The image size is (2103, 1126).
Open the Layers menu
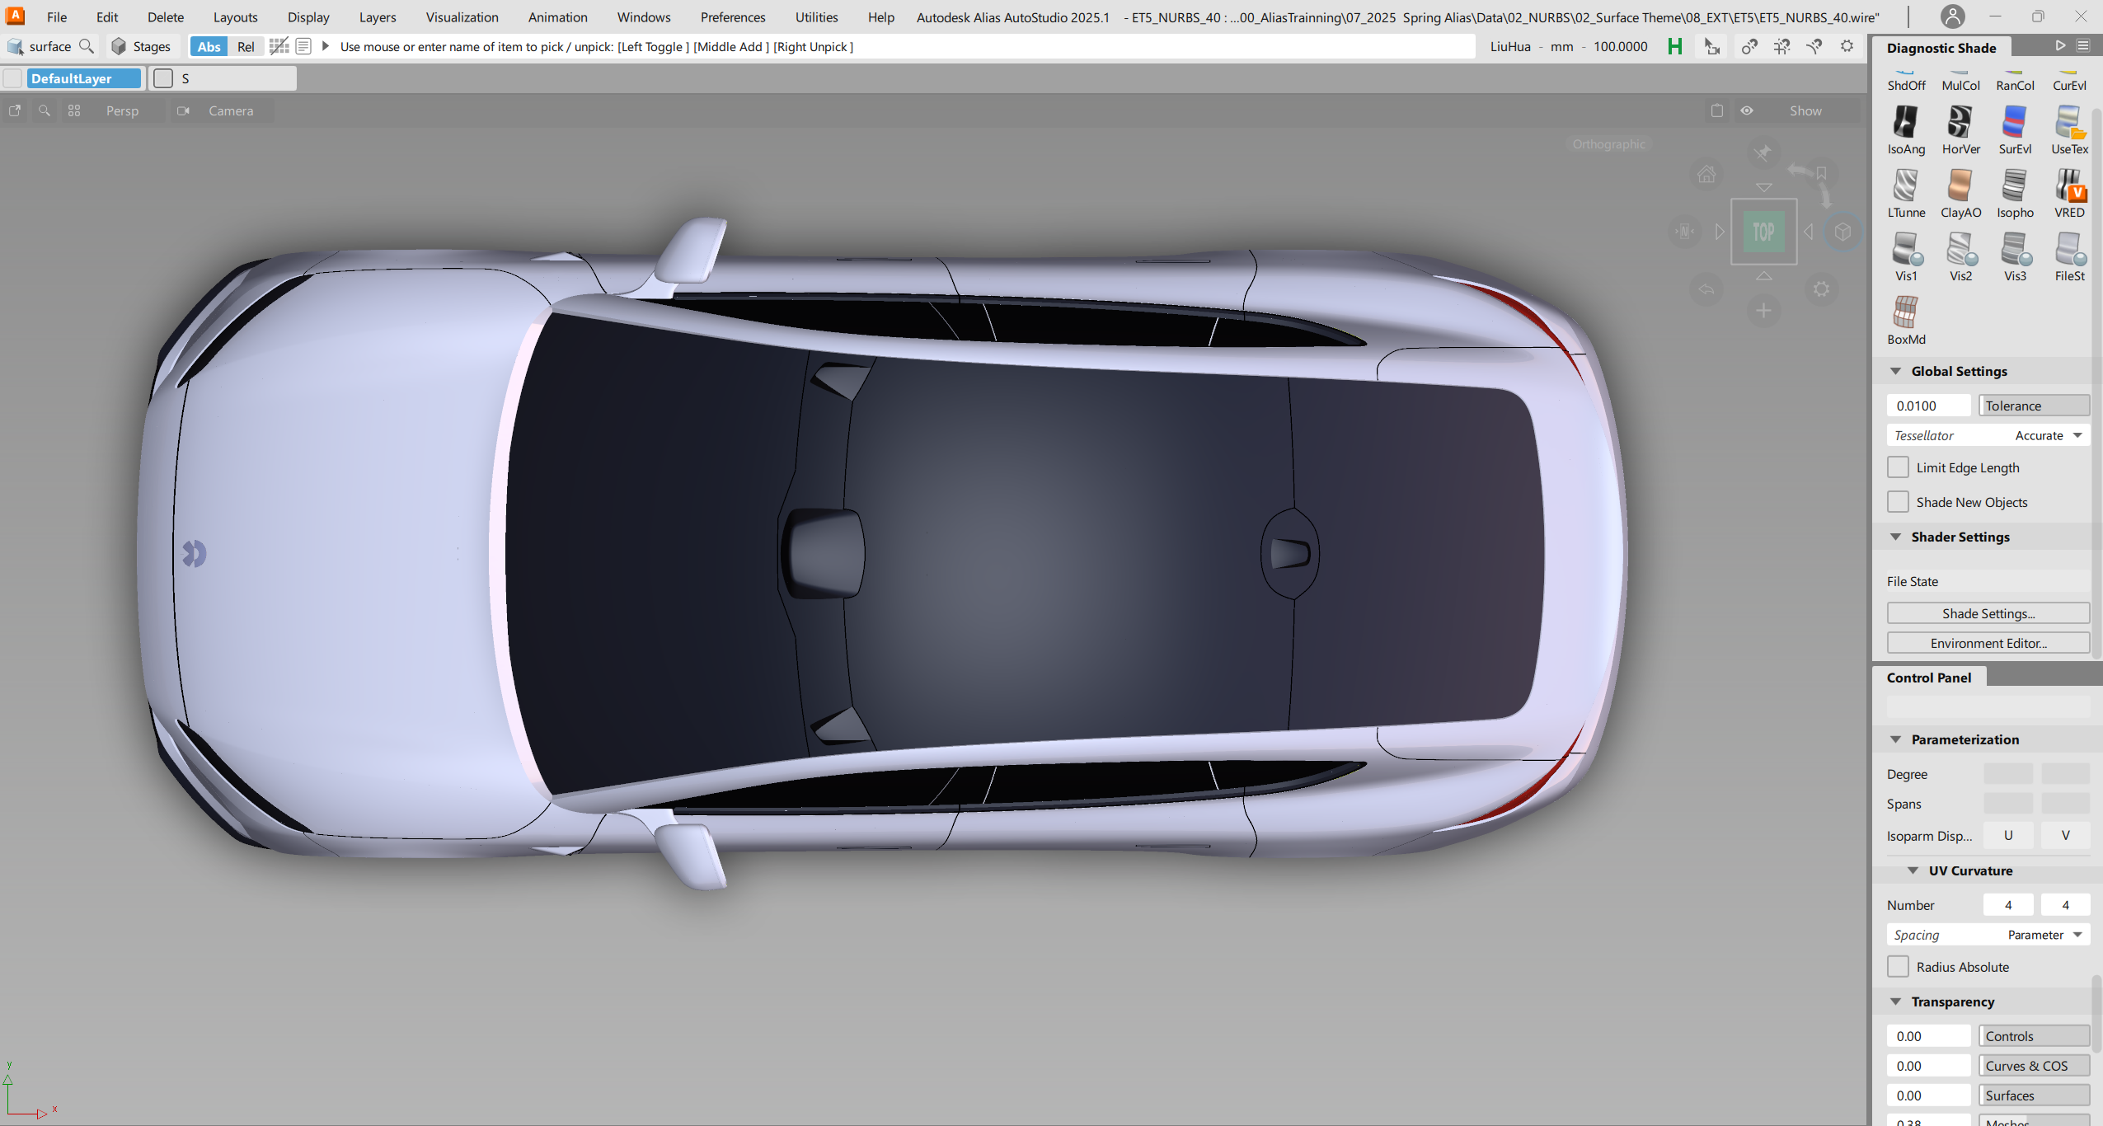click(377, 17)
